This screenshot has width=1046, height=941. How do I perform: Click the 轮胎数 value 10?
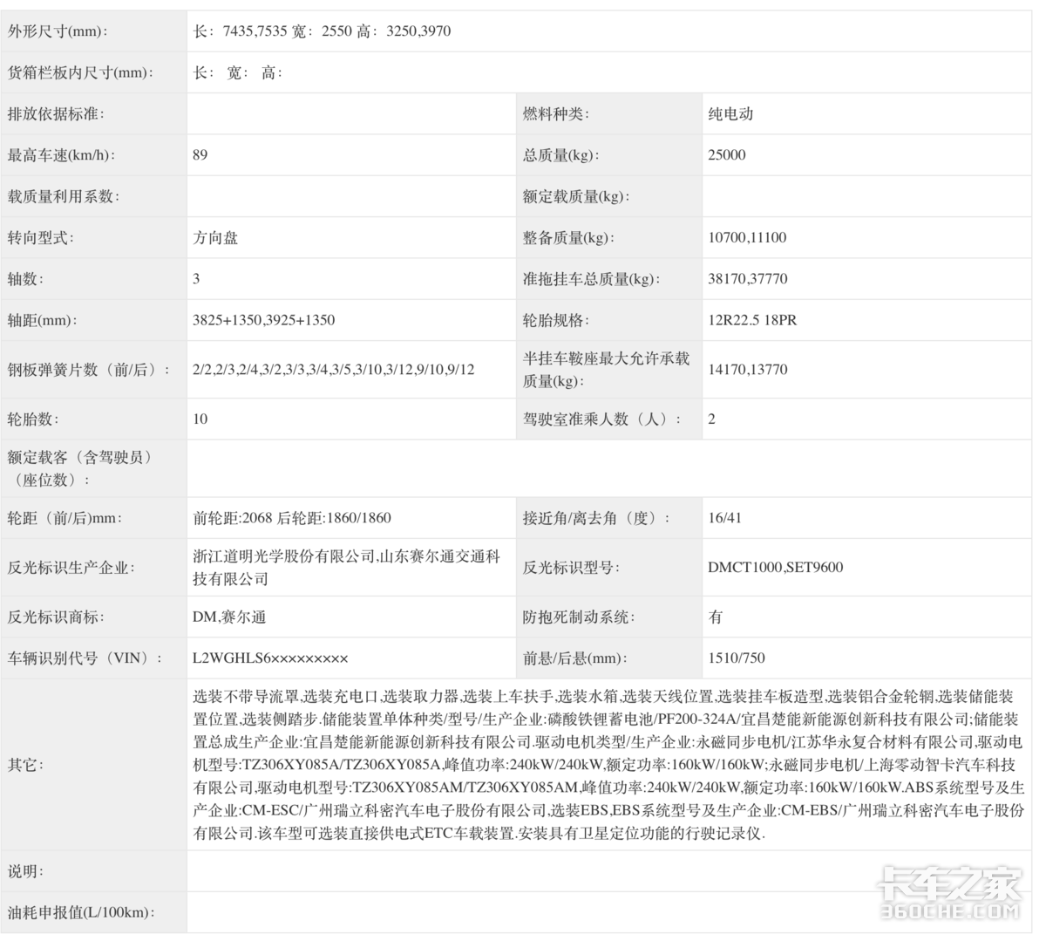pos(200,419)
